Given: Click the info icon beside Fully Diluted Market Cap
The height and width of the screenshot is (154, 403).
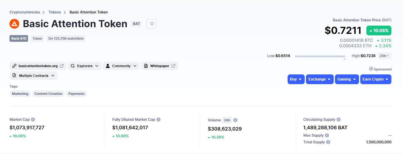Looking at the screenshot, I should (158, 120).
